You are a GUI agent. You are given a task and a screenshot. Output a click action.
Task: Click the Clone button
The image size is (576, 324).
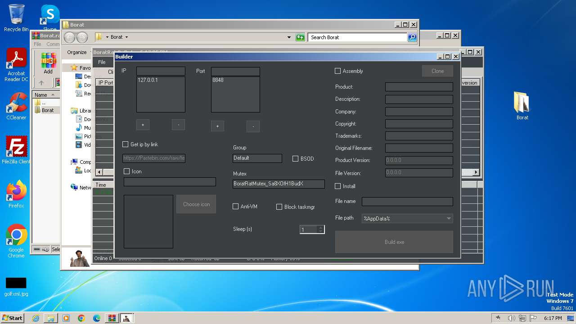(437, 71)
